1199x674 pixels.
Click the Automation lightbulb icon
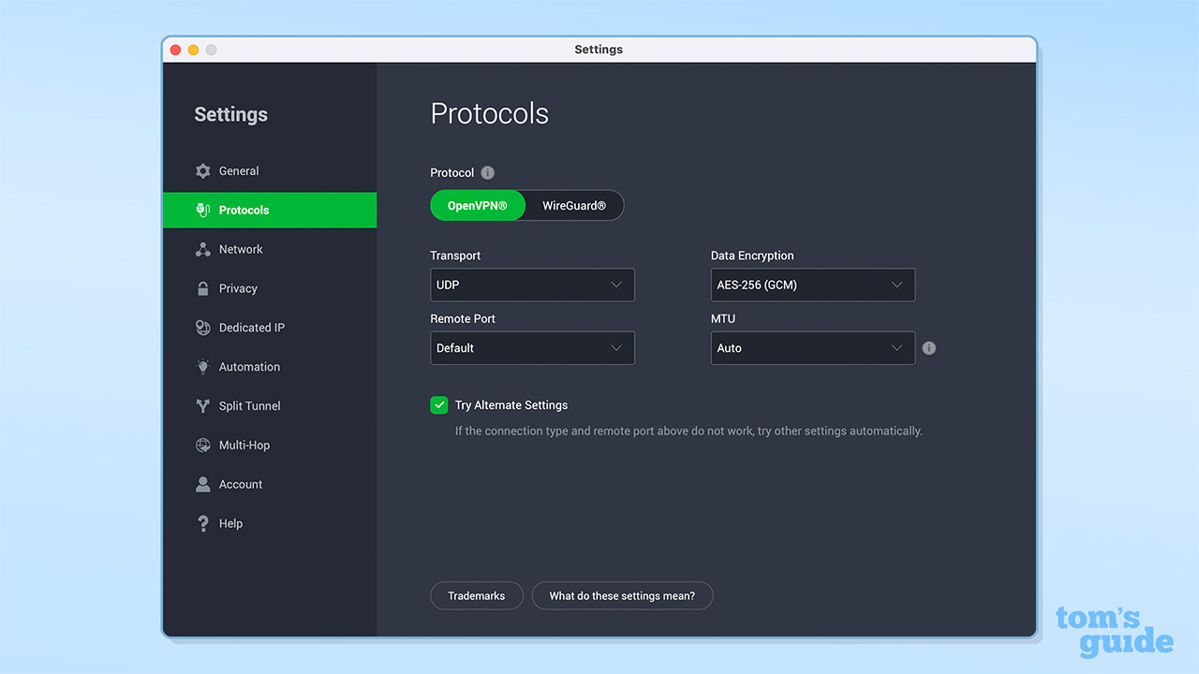click(203, 367)
